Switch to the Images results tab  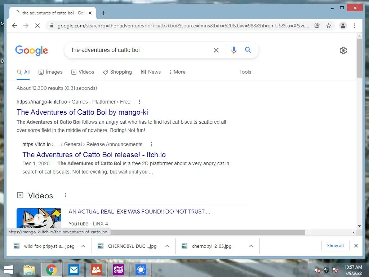click(x=50, y=72)
